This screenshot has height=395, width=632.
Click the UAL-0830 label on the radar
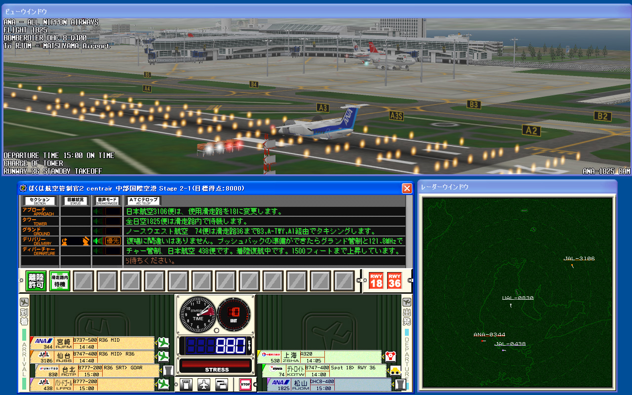pyautogui.click(x=518, y=298)
